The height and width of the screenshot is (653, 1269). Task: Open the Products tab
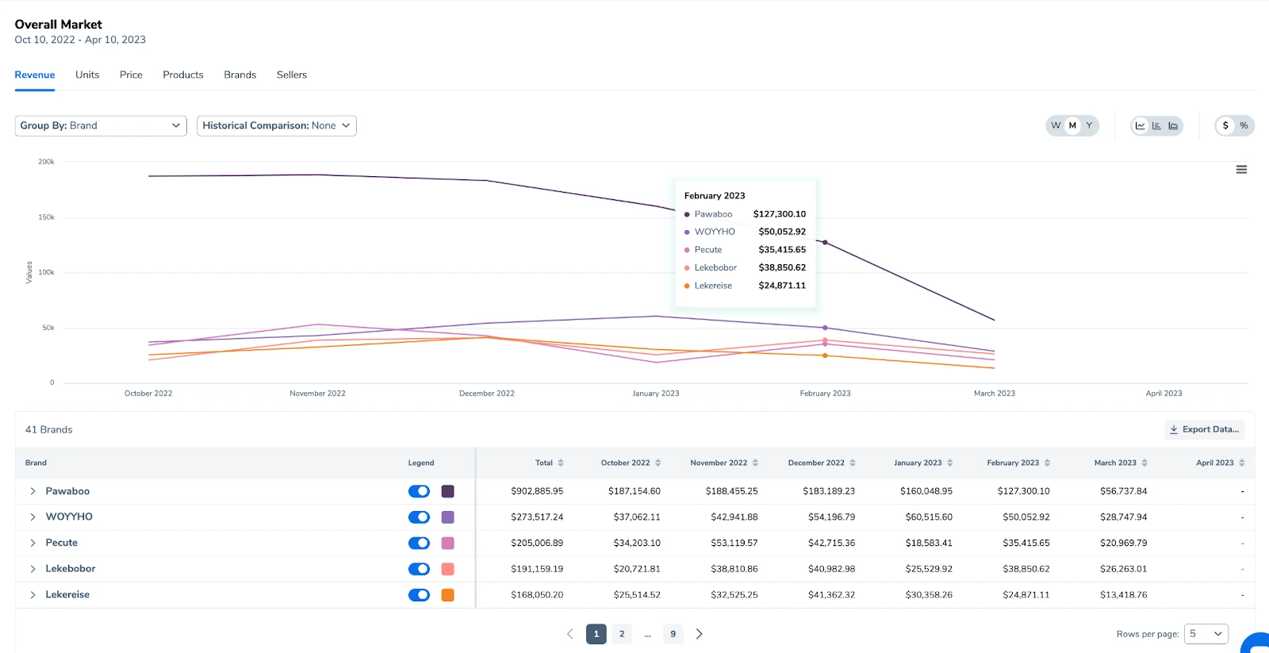coord(183,75)
